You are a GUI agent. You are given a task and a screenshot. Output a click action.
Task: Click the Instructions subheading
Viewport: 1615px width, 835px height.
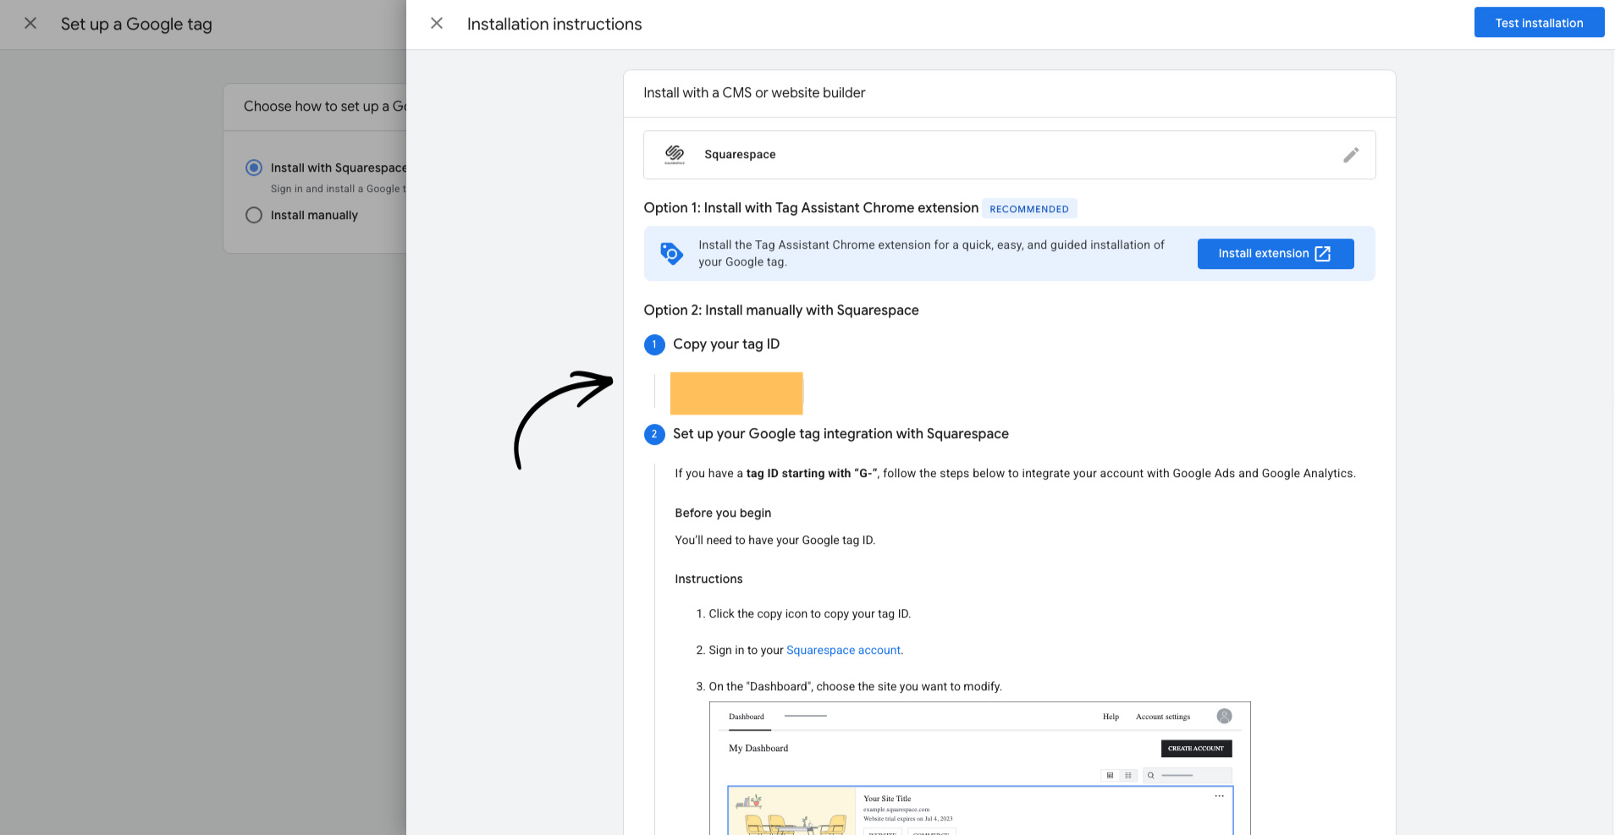pyautogui.click(x=708, y=580)
